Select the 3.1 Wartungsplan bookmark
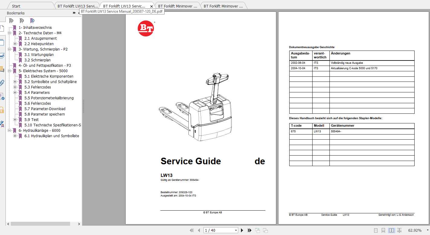 39,54
